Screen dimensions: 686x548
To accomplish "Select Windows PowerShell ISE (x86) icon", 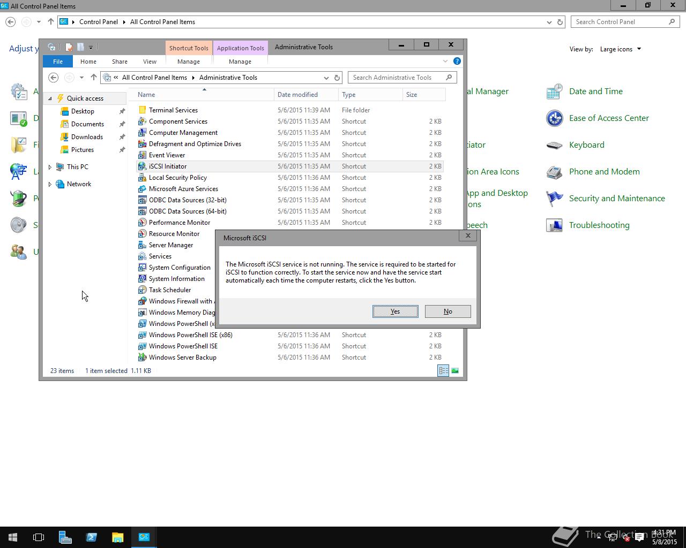I will pyautogui.click(x=142, y=335).
